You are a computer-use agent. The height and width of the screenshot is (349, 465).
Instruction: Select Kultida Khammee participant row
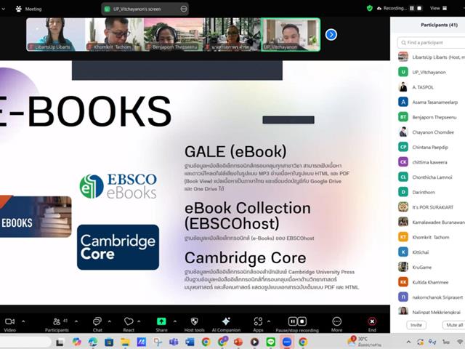tap(432, 282)
